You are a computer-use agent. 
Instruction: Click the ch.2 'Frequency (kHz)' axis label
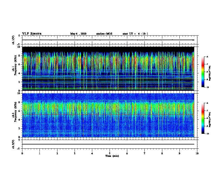click(15, 112)
